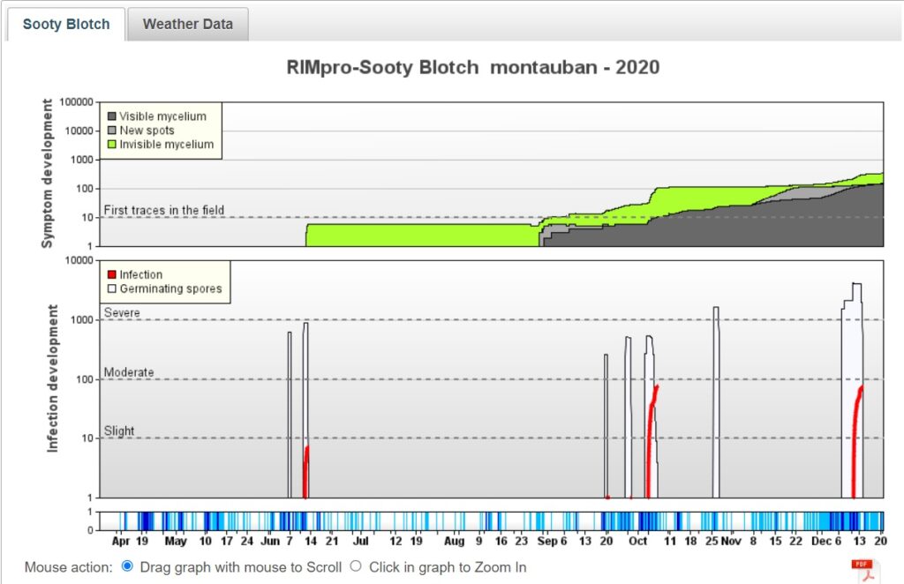Click the red Infection legend swatch

(x=112, y=273)
